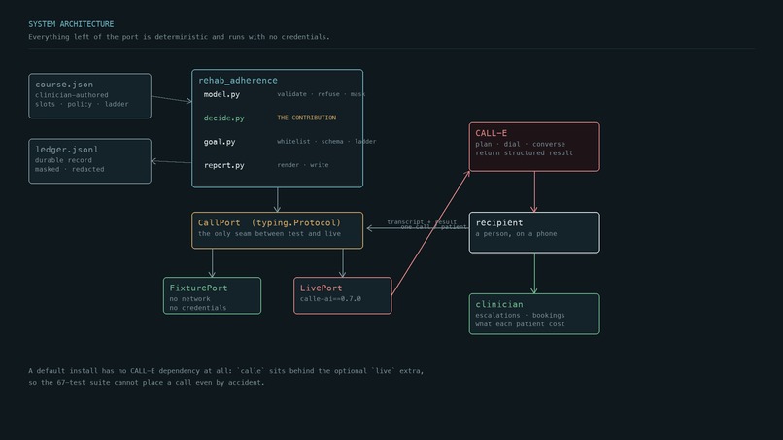Select the goal.py file row
The width and height of the screenshot is (783, 440).
click(x=220, y=142)
